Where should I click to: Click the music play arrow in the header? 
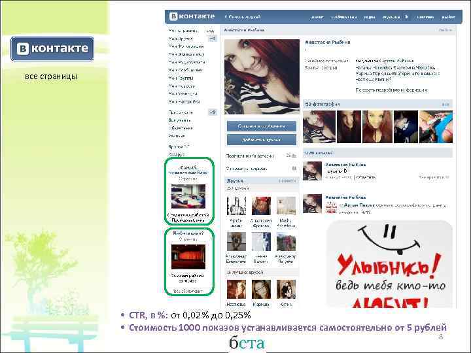pos(407,17)
